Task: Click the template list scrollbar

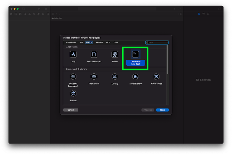Action: [x=167, y=60]
